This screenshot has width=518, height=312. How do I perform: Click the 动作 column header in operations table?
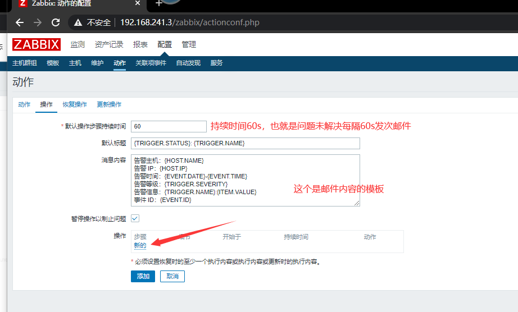[370, 237]
